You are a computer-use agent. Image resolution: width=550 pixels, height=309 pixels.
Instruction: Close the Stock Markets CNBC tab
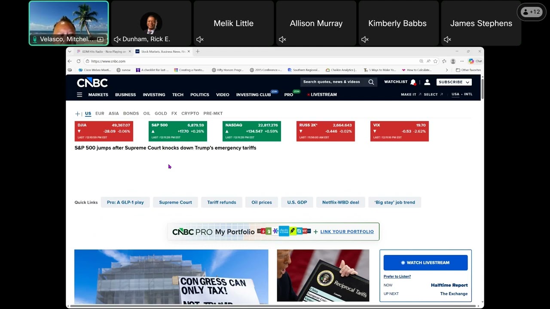(189, 51)
